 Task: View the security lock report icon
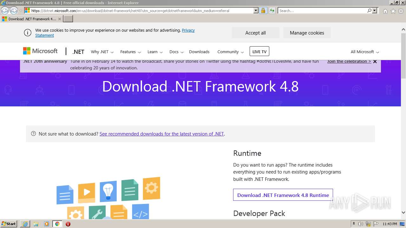[x=263, y=11]
